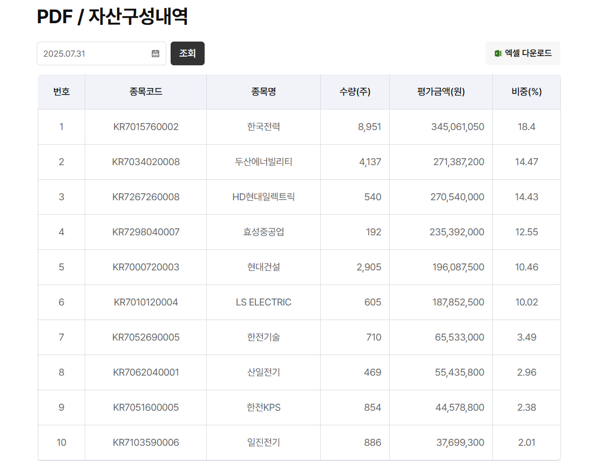Screen dimensions: 602x469
Task: Click the 평가금액(원) column header
Action: click(x=441, y=92)
